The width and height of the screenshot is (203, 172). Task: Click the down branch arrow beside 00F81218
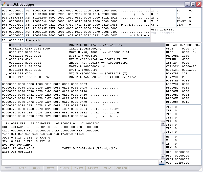(x=6, y=73)
